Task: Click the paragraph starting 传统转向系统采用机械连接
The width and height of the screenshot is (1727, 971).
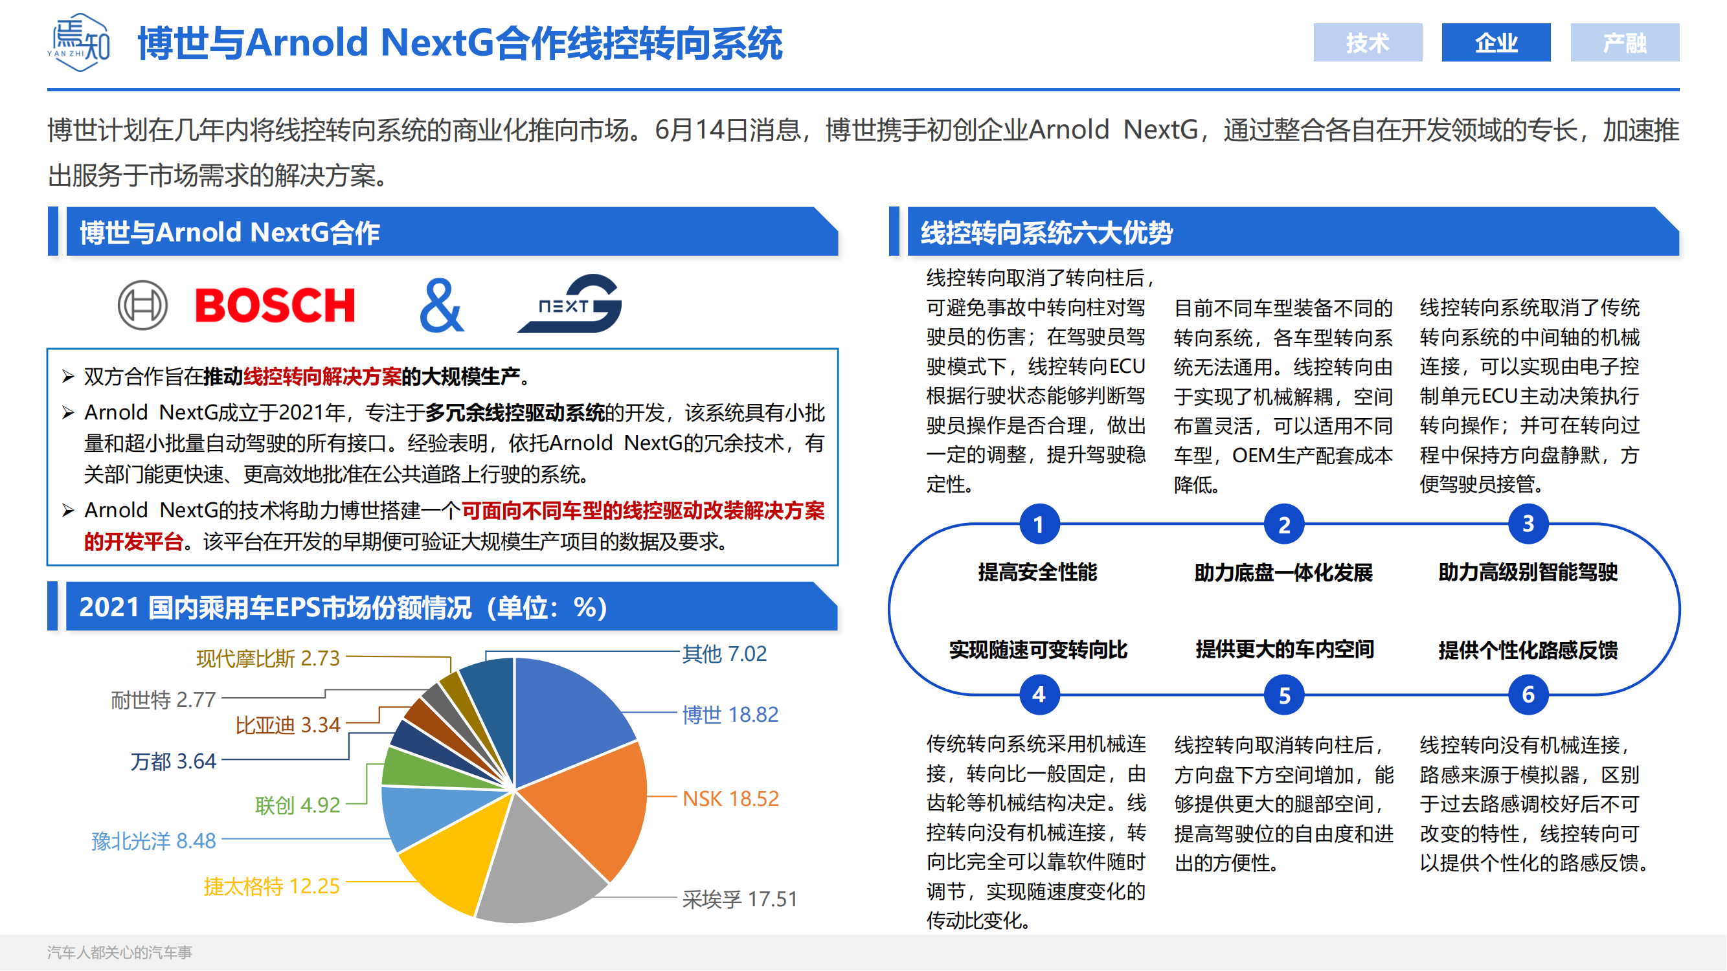Action: click(x=1037, y=832)
